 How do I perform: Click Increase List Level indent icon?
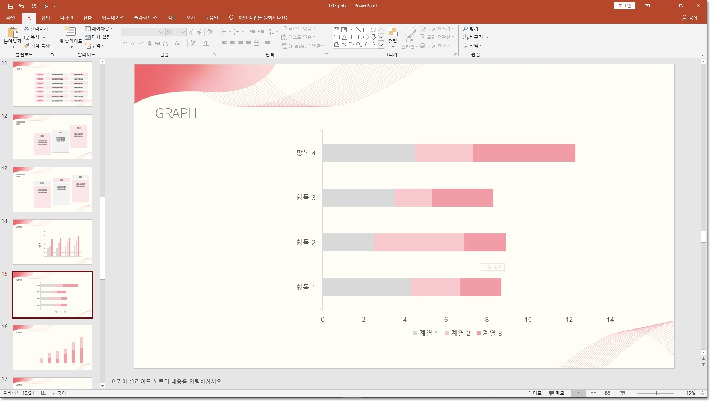point(261,32)
